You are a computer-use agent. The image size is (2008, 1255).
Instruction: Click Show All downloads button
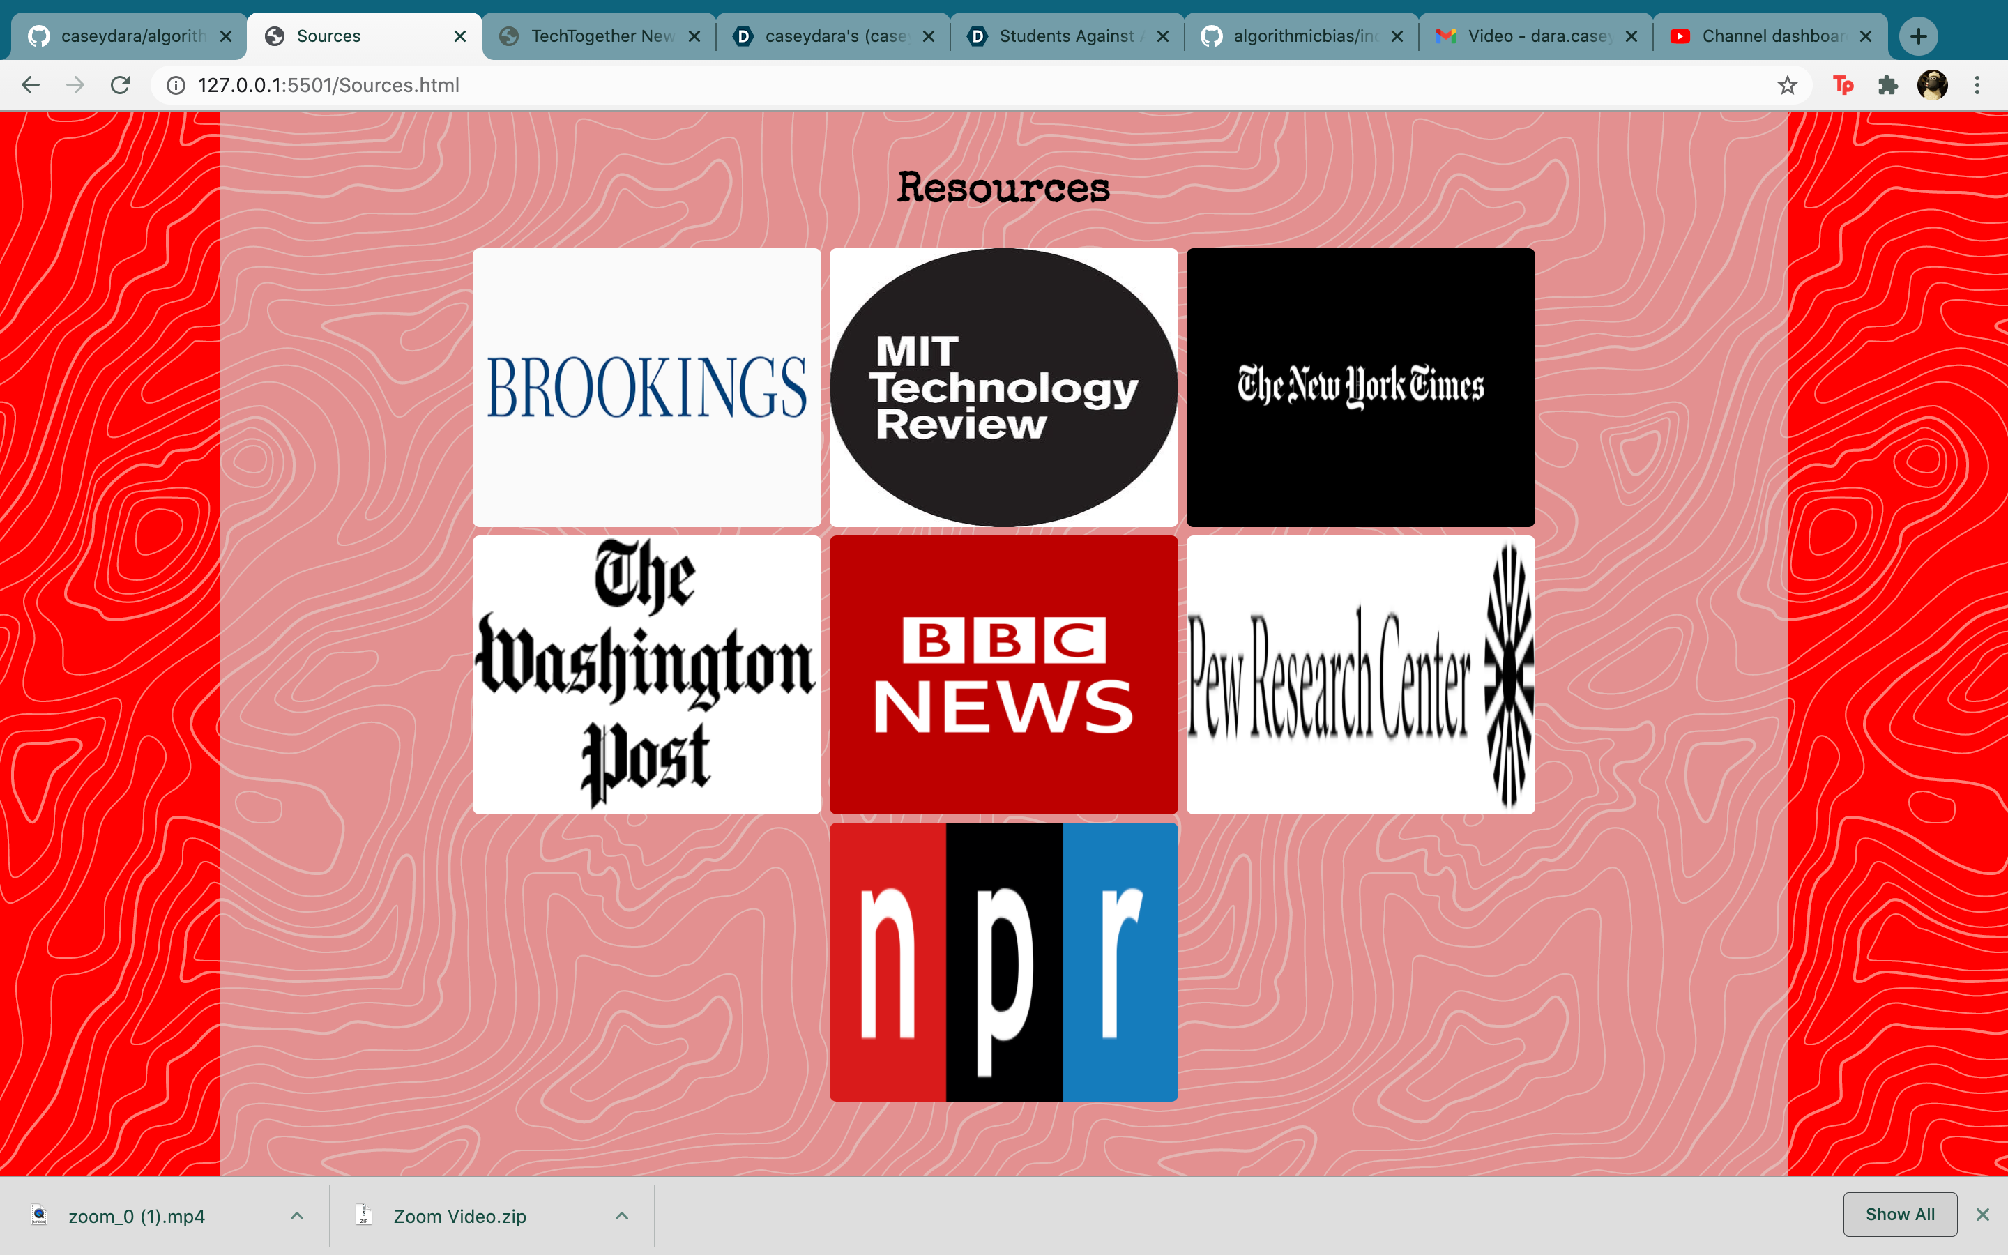1899,1215
